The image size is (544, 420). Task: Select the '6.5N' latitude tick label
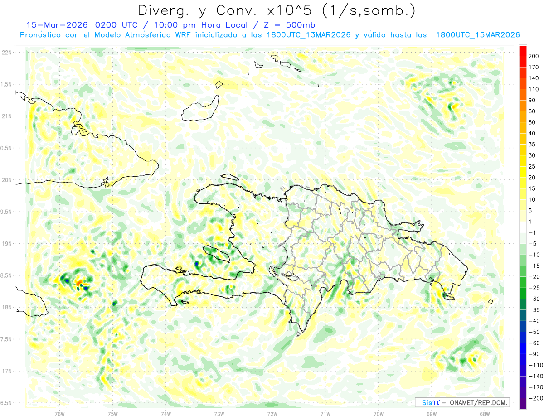[x=6, y=403]
